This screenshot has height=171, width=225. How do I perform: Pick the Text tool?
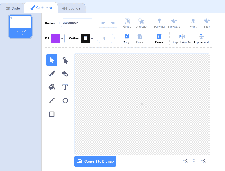click(65, 87)
